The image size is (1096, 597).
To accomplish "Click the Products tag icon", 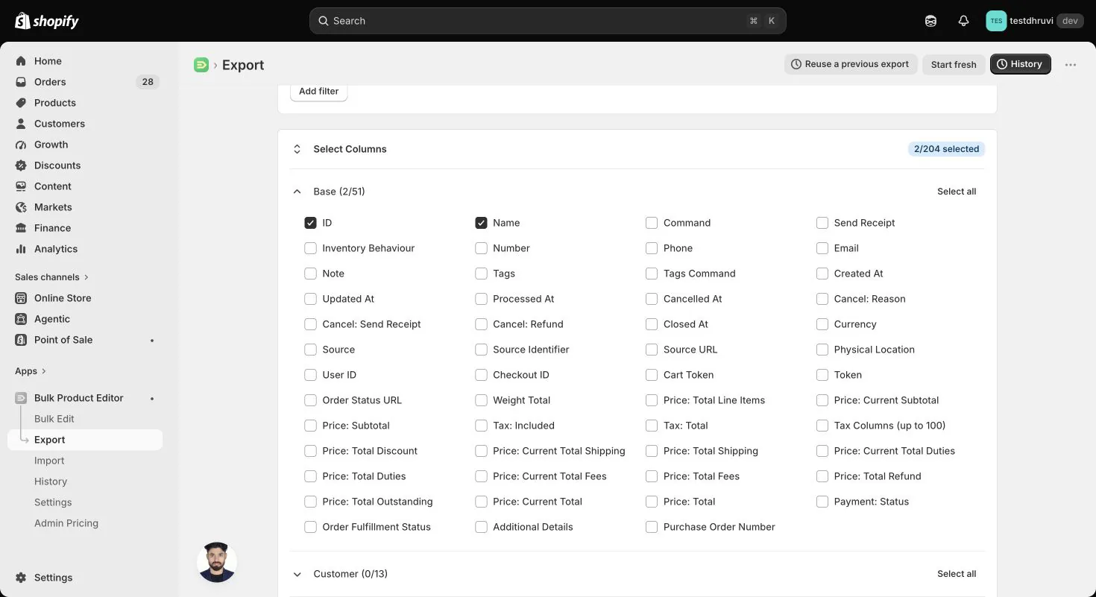I will [x=21, y=103].
